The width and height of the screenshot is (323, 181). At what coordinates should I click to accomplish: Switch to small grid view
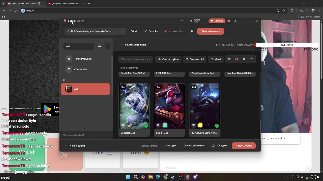coord(229,59)
